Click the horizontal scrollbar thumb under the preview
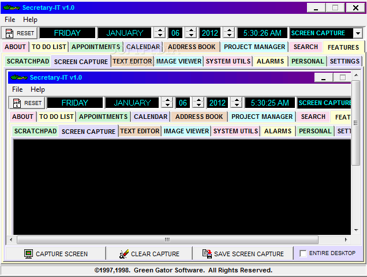The height and width of the screenshot is (277, 367). (167, 239)
